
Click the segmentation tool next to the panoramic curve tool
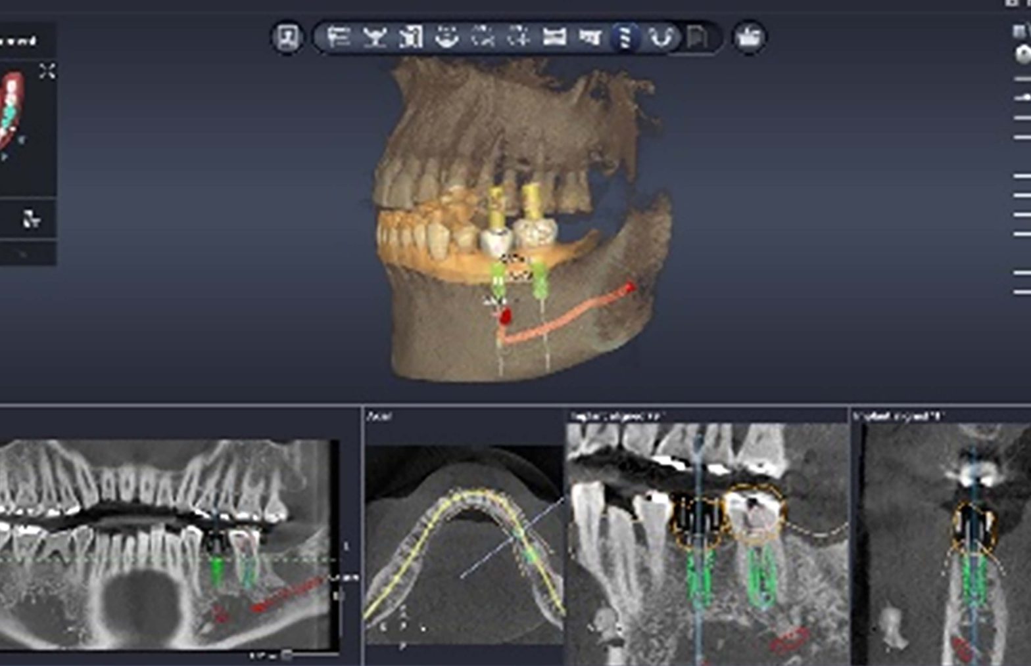point(410,37)
